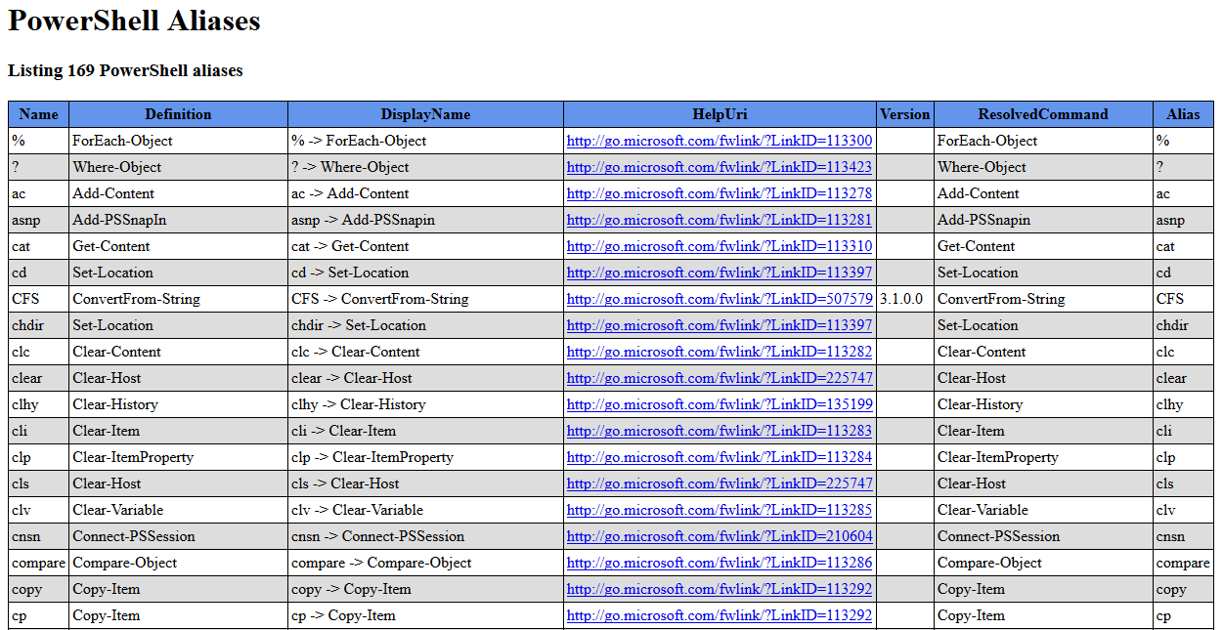Open the help link in the chdir row
Viewport: 1223px width, 630px height.
pyautogui.click(x=720, y=325)
